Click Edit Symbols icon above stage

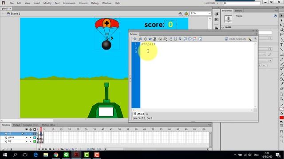click(x=186, y=14)
